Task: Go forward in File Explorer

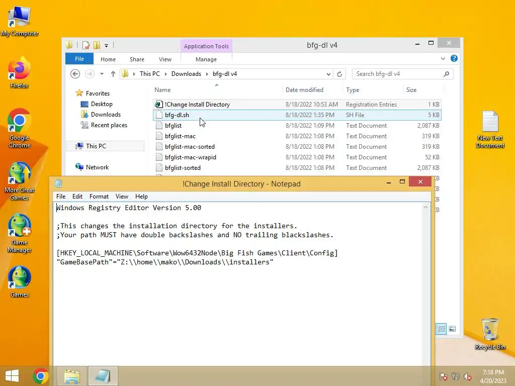Action: click(90, 74)
